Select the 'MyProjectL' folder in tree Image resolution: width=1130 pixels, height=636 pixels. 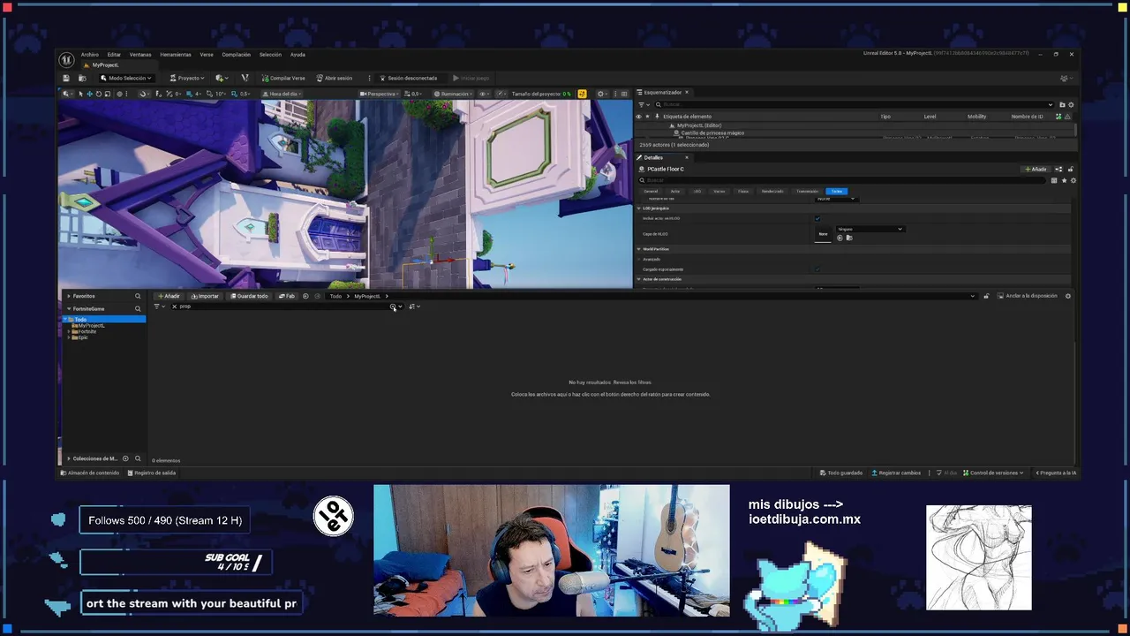[x=90, y=325]
